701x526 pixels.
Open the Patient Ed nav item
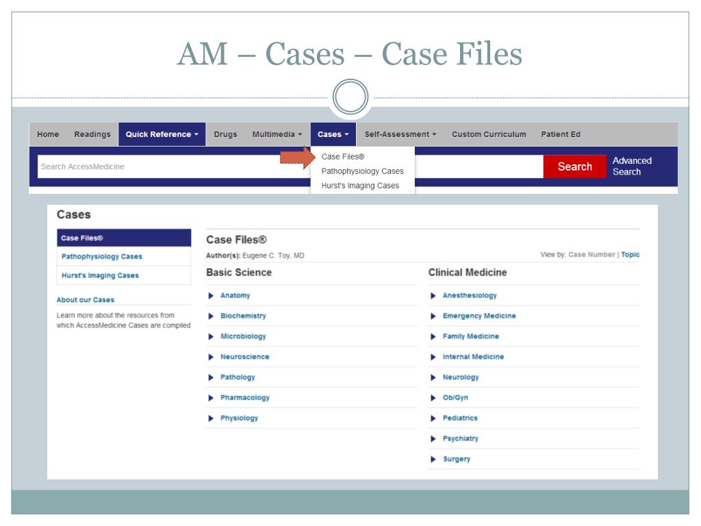[x=561, y=134]
